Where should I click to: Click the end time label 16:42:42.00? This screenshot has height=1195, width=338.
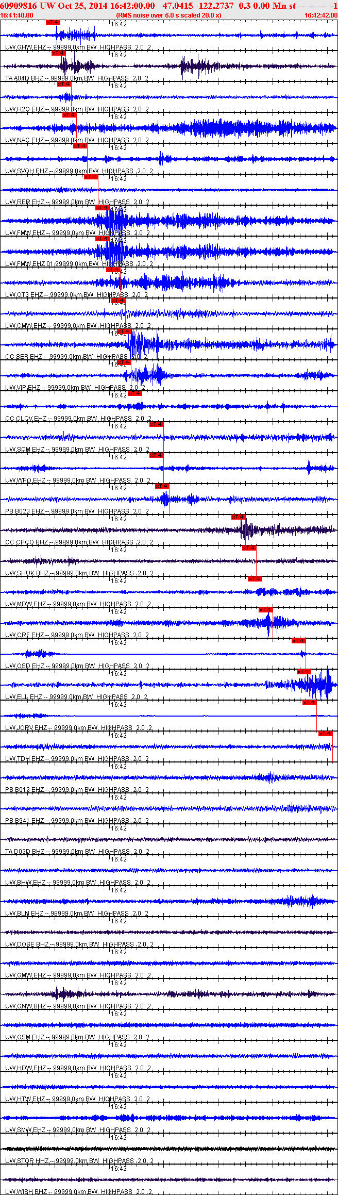click(x=320, y=15)
